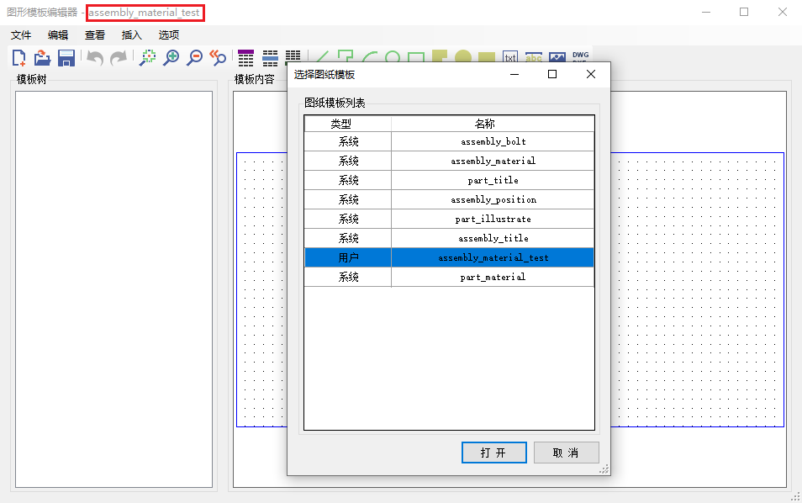
Task: Save the current template
Action: click(66, 58)
